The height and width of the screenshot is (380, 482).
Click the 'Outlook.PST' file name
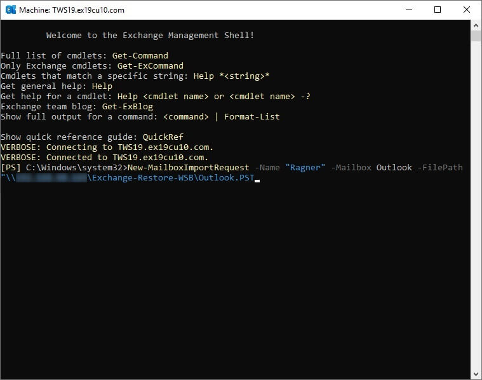[x=227, y=177]
